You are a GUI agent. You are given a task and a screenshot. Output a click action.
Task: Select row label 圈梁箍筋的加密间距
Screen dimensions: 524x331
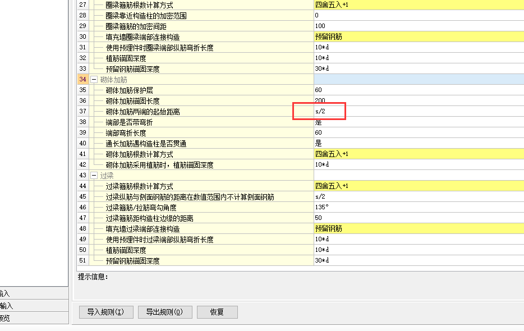136,26
